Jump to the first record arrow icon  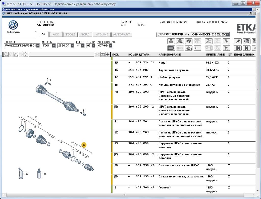[x=238, y=48]
